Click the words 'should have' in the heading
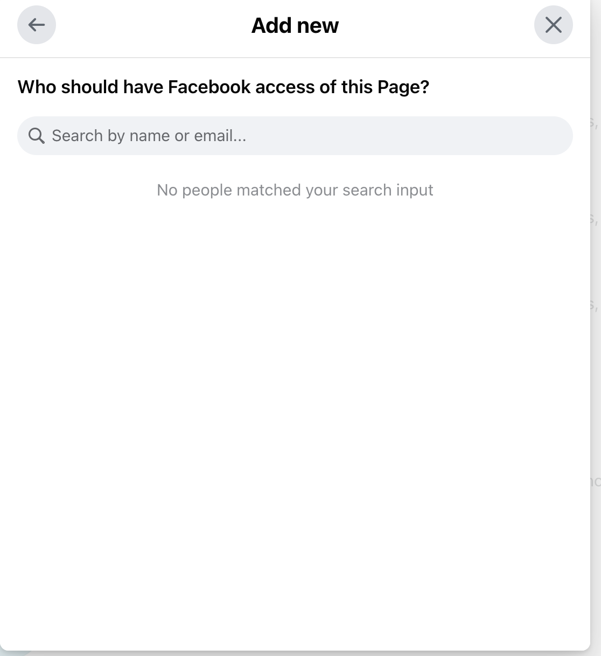 tap(112, 87)
